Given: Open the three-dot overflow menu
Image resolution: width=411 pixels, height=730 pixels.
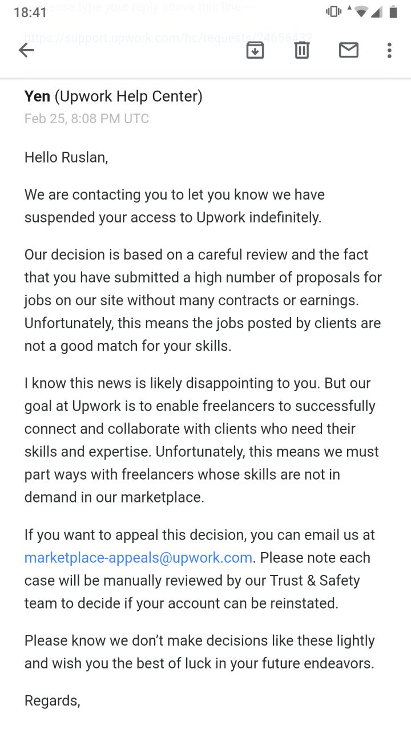Looking at the screenshot, I should (389, 50).
